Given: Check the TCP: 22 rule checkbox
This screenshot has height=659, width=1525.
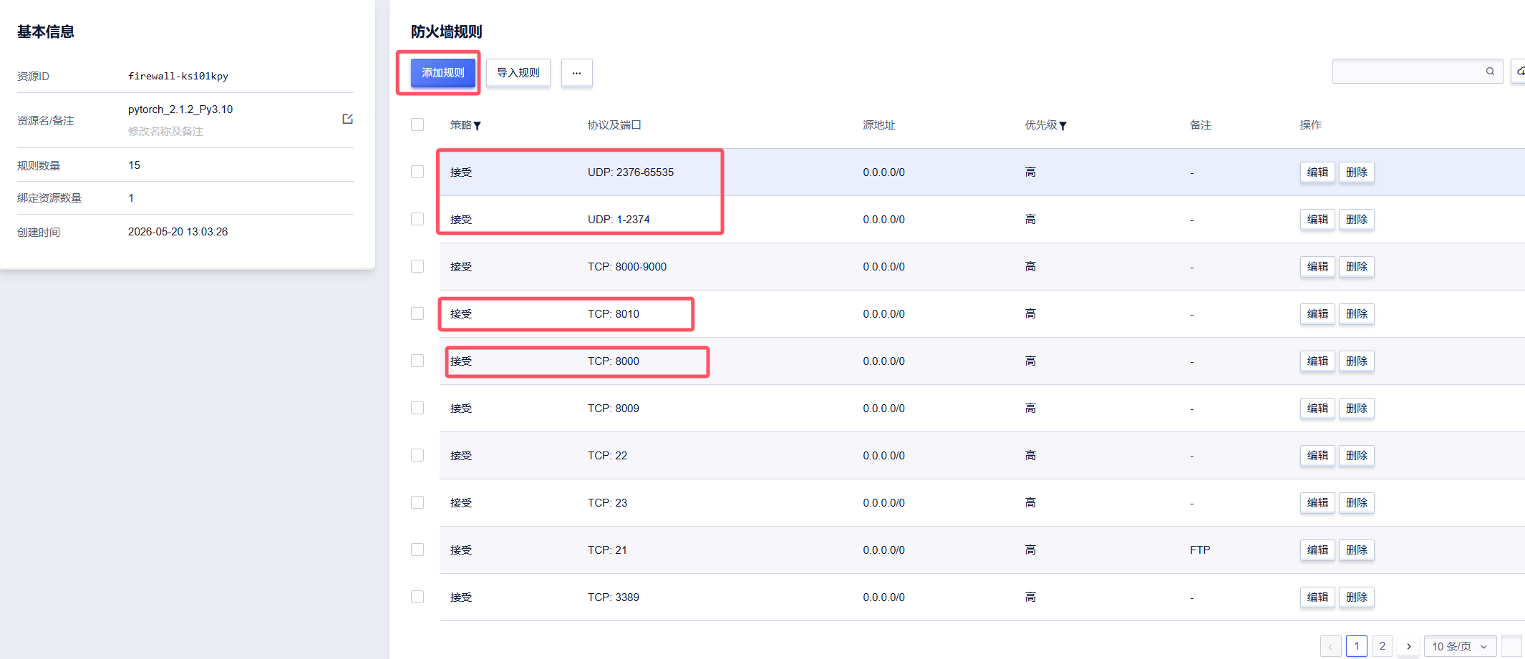Looking at the screenshot, I should pos(417,455).
